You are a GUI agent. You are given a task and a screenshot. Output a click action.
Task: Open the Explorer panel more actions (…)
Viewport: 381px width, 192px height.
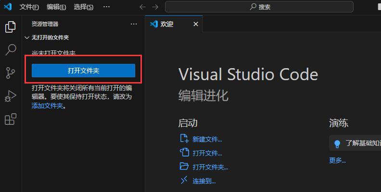coord(134,24)
